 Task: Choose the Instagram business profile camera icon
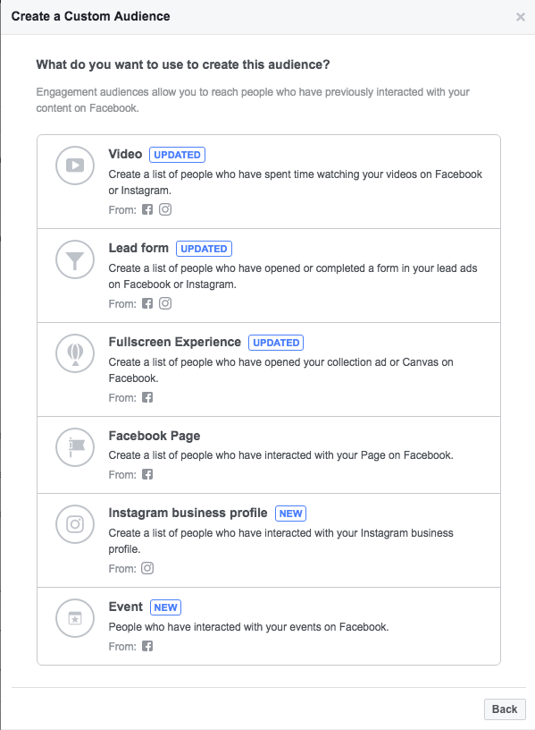point(75,524)
